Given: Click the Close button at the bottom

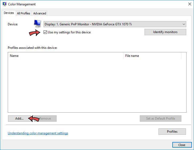Looking at the screenshot, I should (182, 145).
